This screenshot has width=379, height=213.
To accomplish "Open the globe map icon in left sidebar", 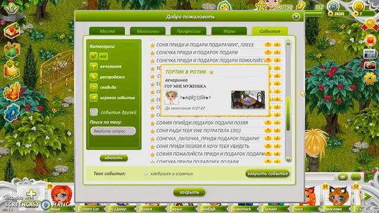I will point(11,49).
